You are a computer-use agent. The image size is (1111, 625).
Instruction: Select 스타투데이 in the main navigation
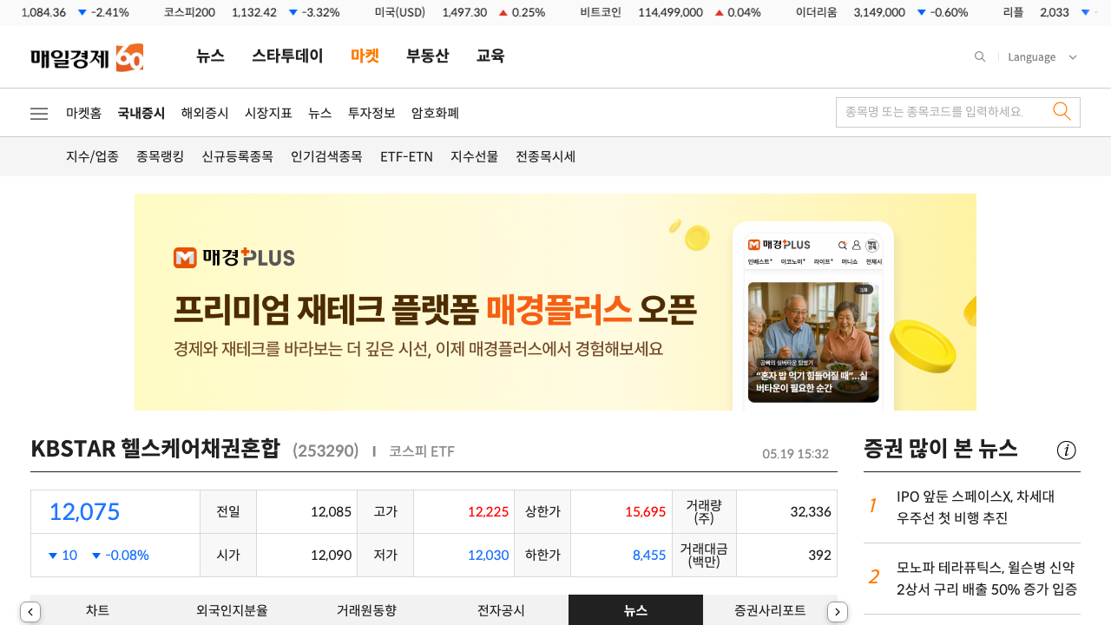[x=287, y=56]
